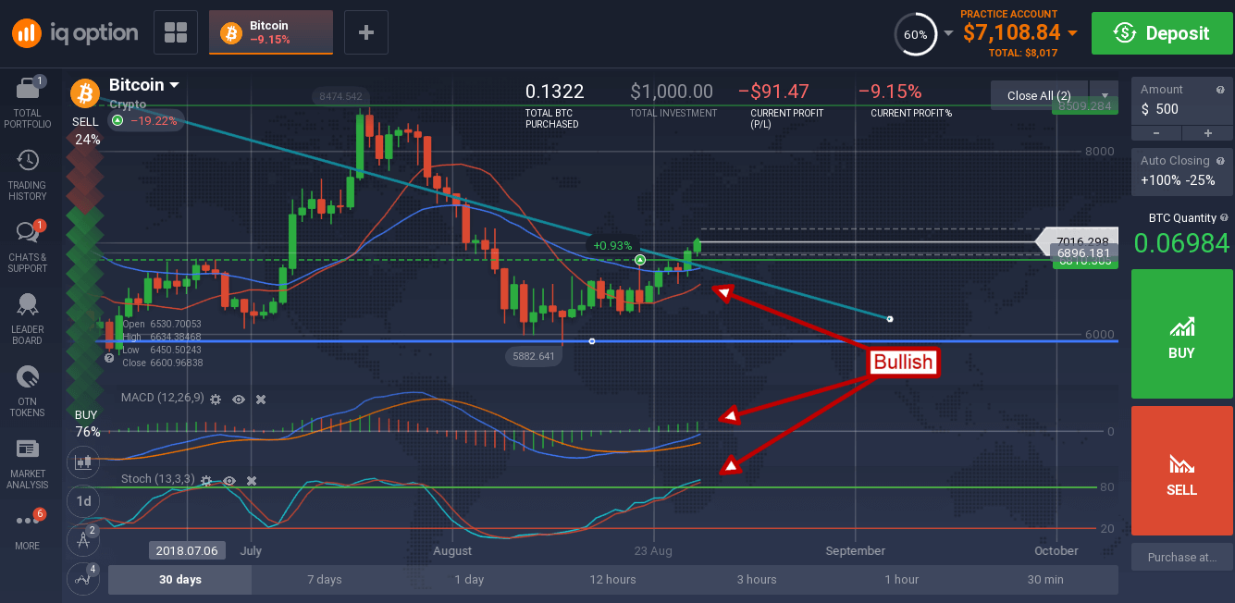Open OTN Tokens in the sidebar
This screenshot has height=603, width=1235.
coord(27,390)
